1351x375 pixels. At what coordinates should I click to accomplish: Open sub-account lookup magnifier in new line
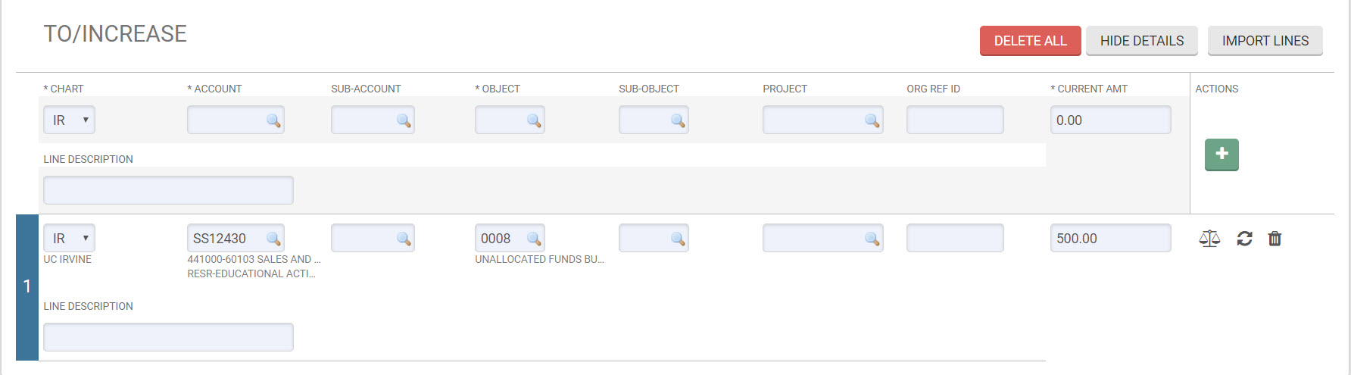point(404,120)
